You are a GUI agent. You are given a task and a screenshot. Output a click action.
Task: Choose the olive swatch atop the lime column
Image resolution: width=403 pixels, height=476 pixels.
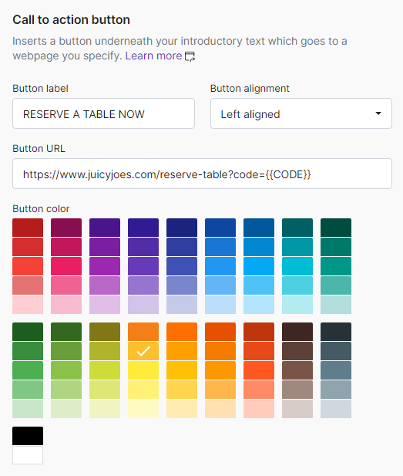[105, 332]
